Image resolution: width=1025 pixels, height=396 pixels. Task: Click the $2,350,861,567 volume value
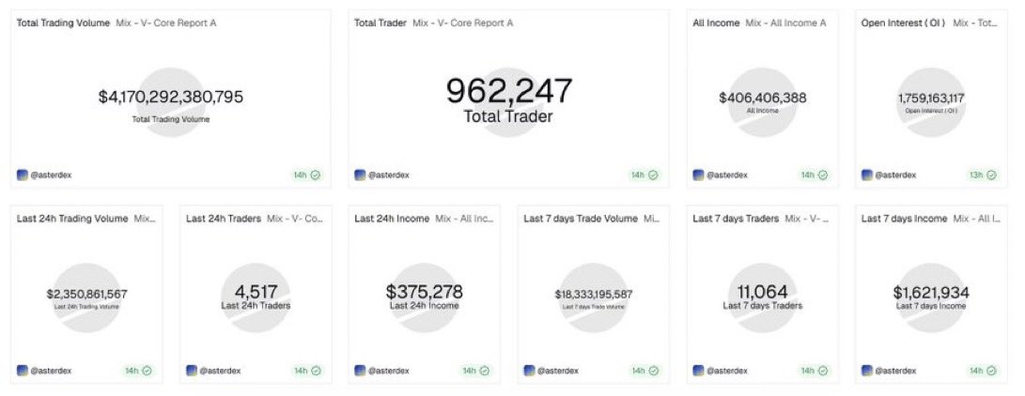point(87,295)
